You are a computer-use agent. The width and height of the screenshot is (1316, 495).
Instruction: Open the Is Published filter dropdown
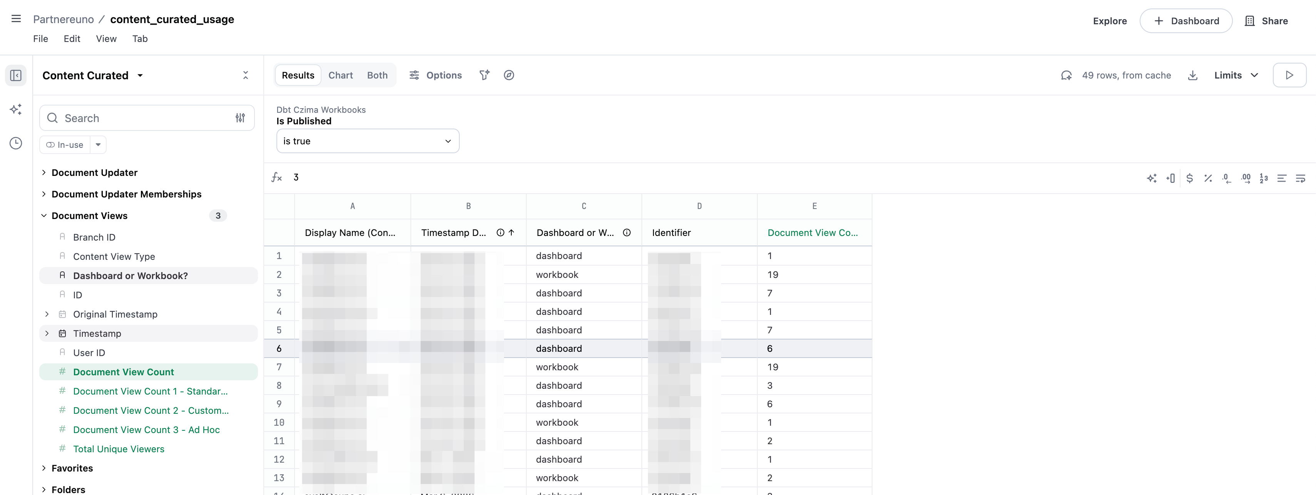tap(367, 141)
